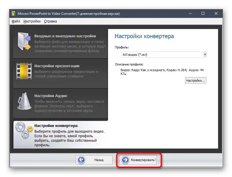Click the window title Movavi PowerPoint to Video Converter
The width and height of the screenshot is (232, 177).
pyautogui.click(x=69, y=14)
